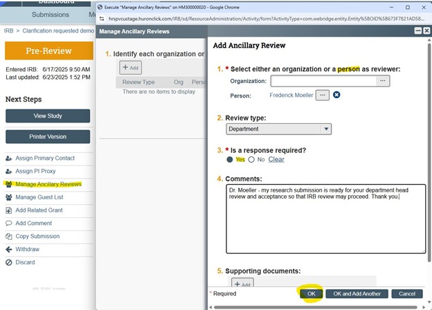
Task: Click the Submissions tab
Action: pos(51,15)
